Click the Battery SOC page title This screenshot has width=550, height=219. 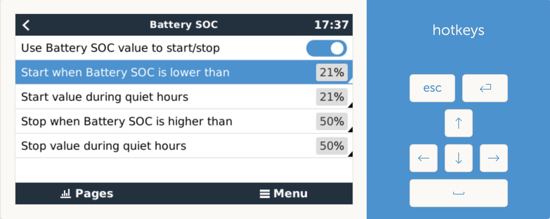(x=184, y=25)
